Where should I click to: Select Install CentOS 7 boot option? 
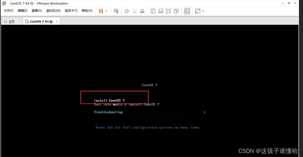pyautogui.click(x=109, y=101)
